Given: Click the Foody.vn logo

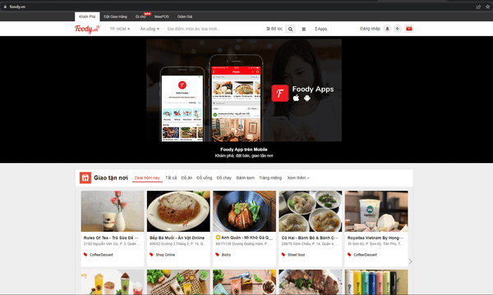Looking at the screenshot, I should pos(87,29).
